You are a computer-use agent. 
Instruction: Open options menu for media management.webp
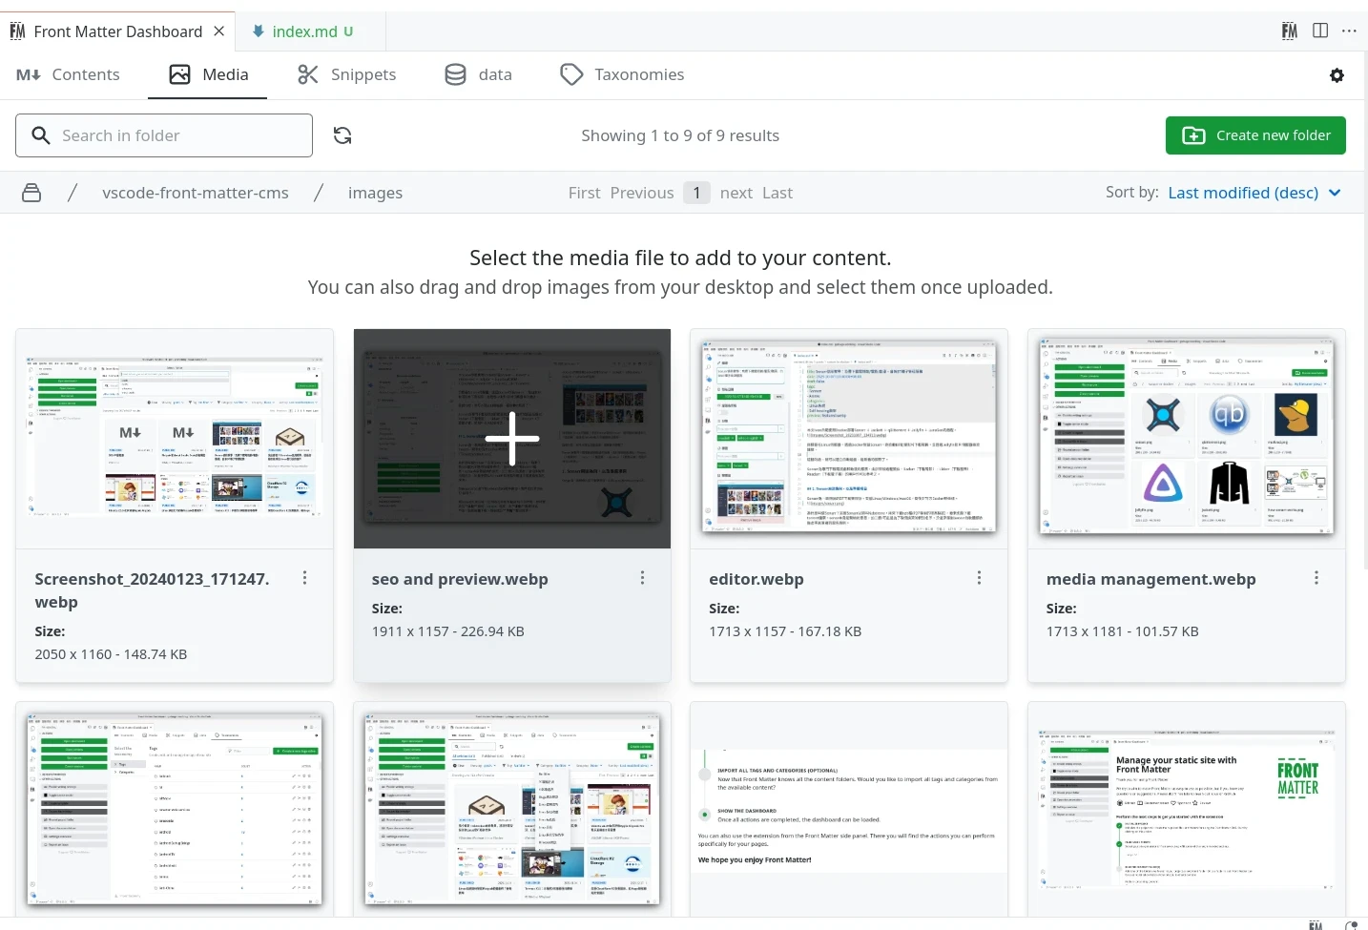point(1316,578)
